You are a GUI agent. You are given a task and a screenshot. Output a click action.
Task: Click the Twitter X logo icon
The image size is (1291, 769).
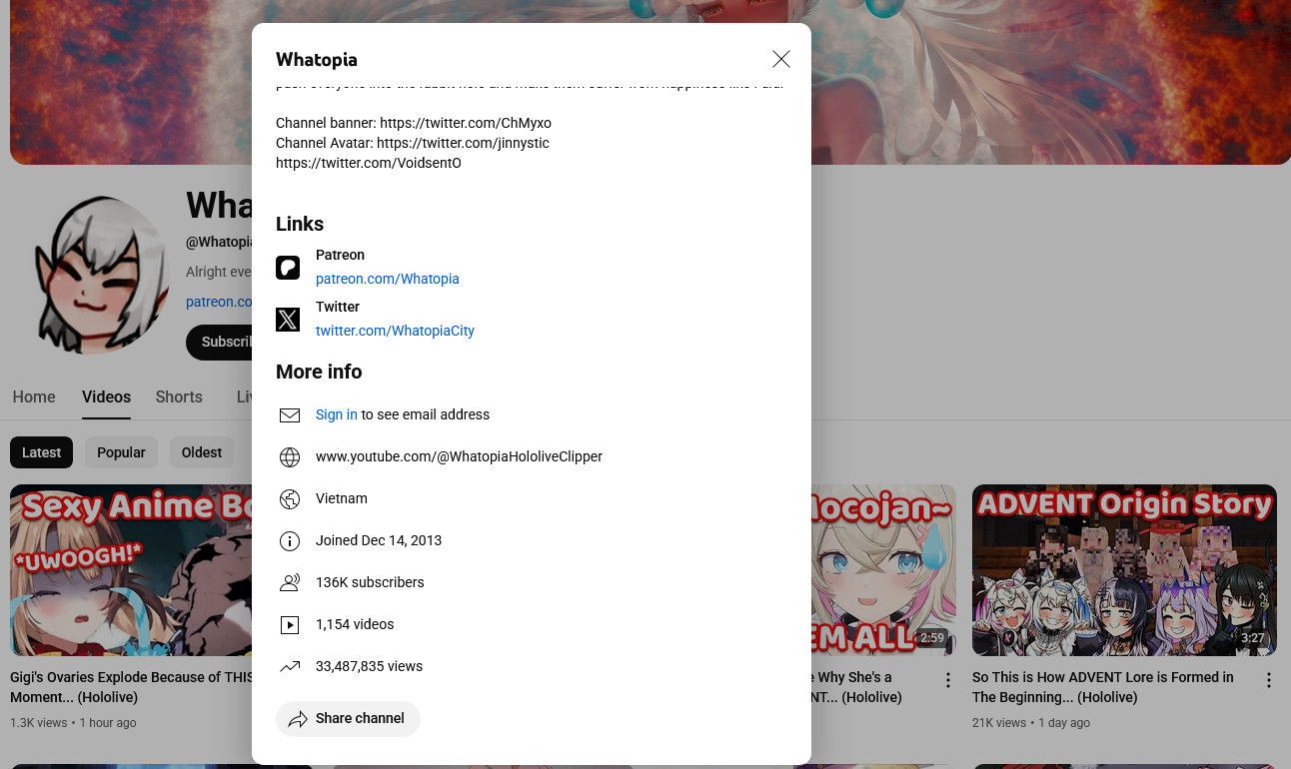tap(288, 320)
